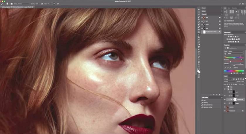The height and width of the screenshot is (134, 246).
Task: Add a Curves adjustment
Action: (233, 37)
